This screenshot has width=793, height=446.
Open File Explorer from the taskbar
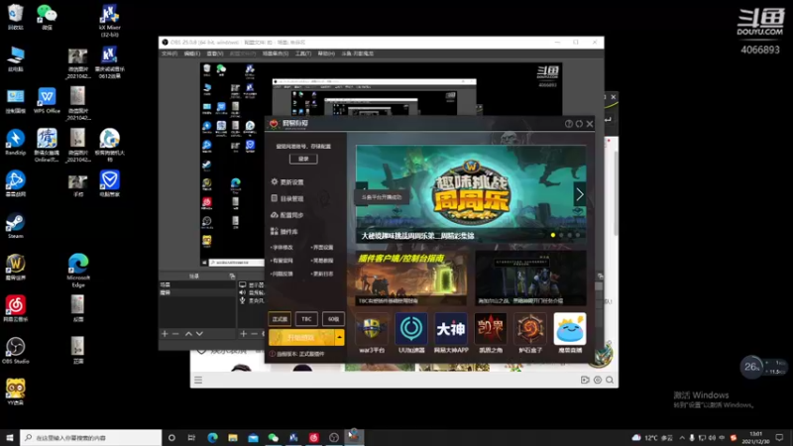pos(233,437)
